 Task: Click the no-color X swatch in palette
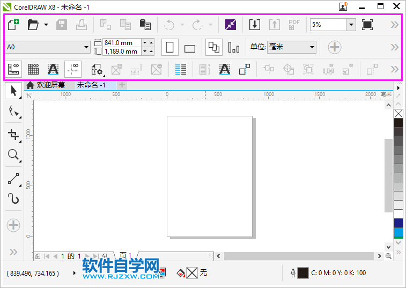(x=398, y=114)
